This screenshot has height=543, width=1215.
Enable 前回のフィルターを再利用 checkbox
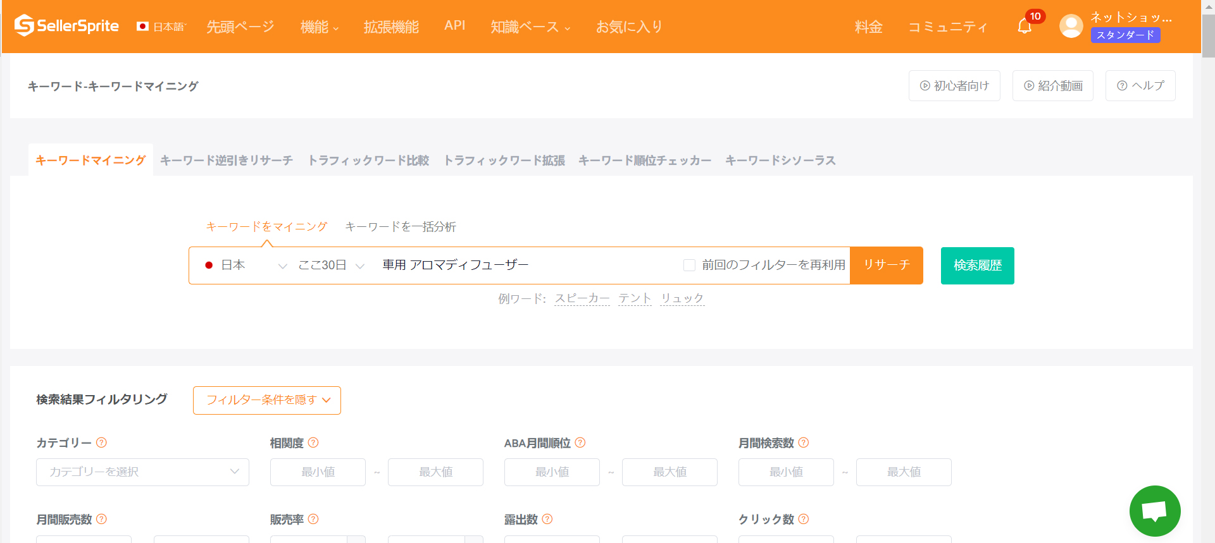pos(689,265)
